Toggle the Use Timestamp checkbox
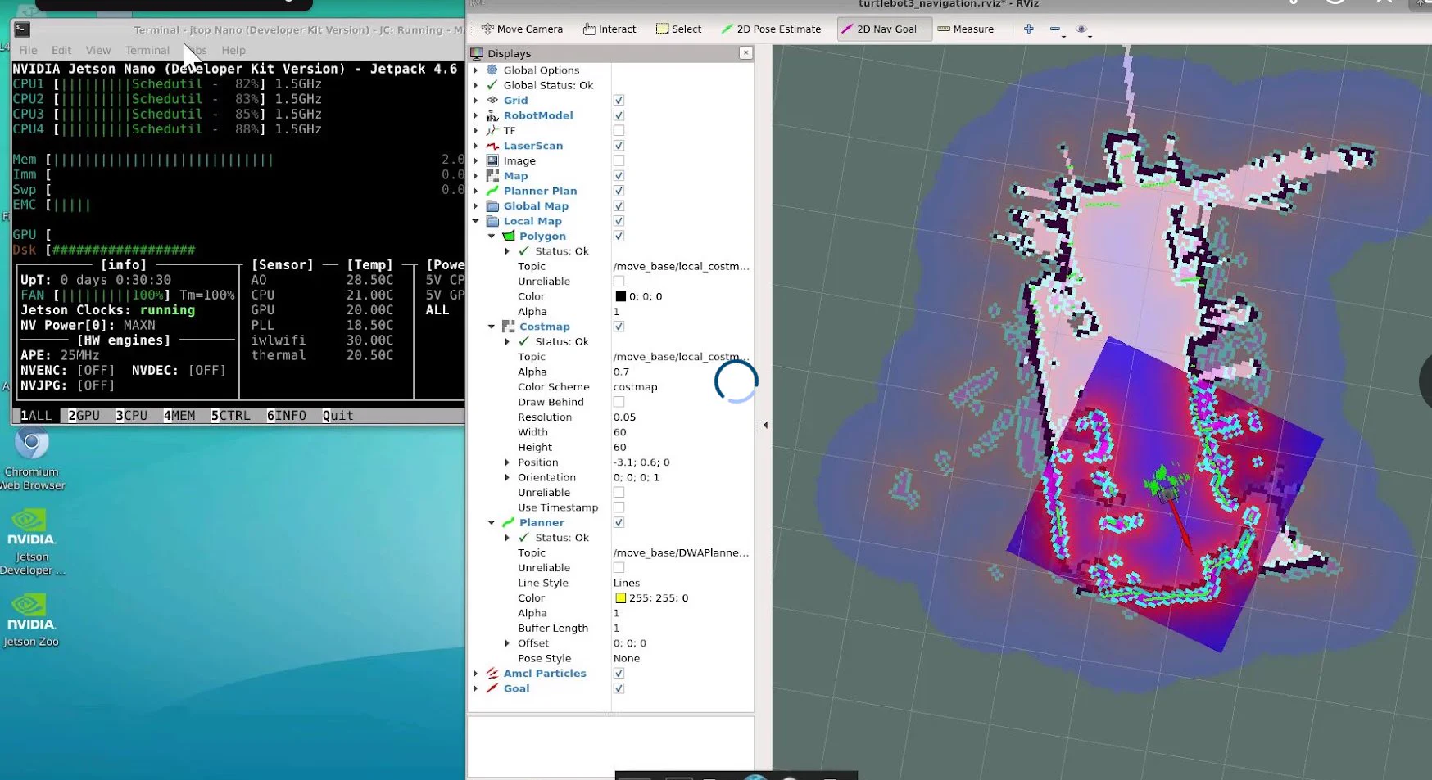1432x780 pixels. point(619,507)
